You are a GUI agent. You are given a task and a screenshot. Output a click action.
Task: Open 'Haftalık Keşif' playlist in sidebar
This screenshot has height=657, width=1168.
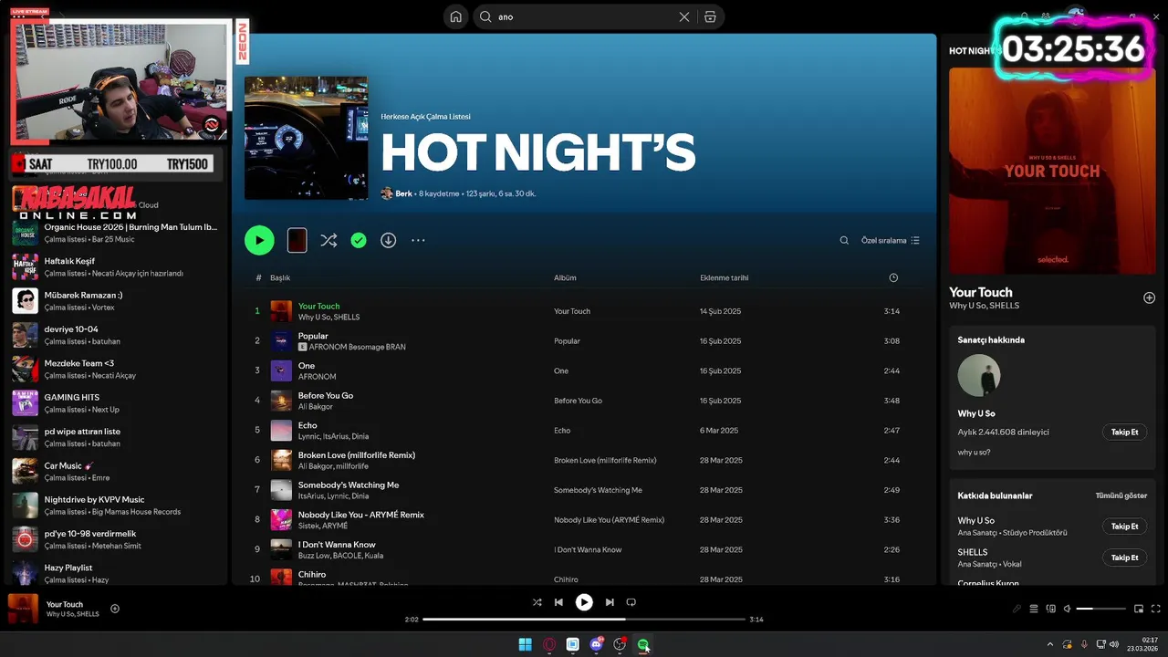click(117, 266)
